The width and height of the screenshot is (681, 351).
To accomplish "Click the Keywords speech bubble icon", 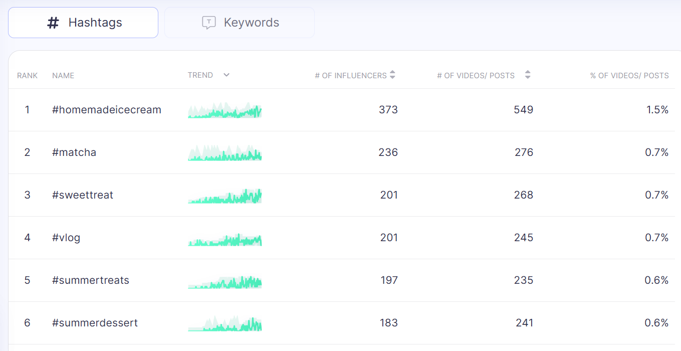I will (x=208, y=23).
